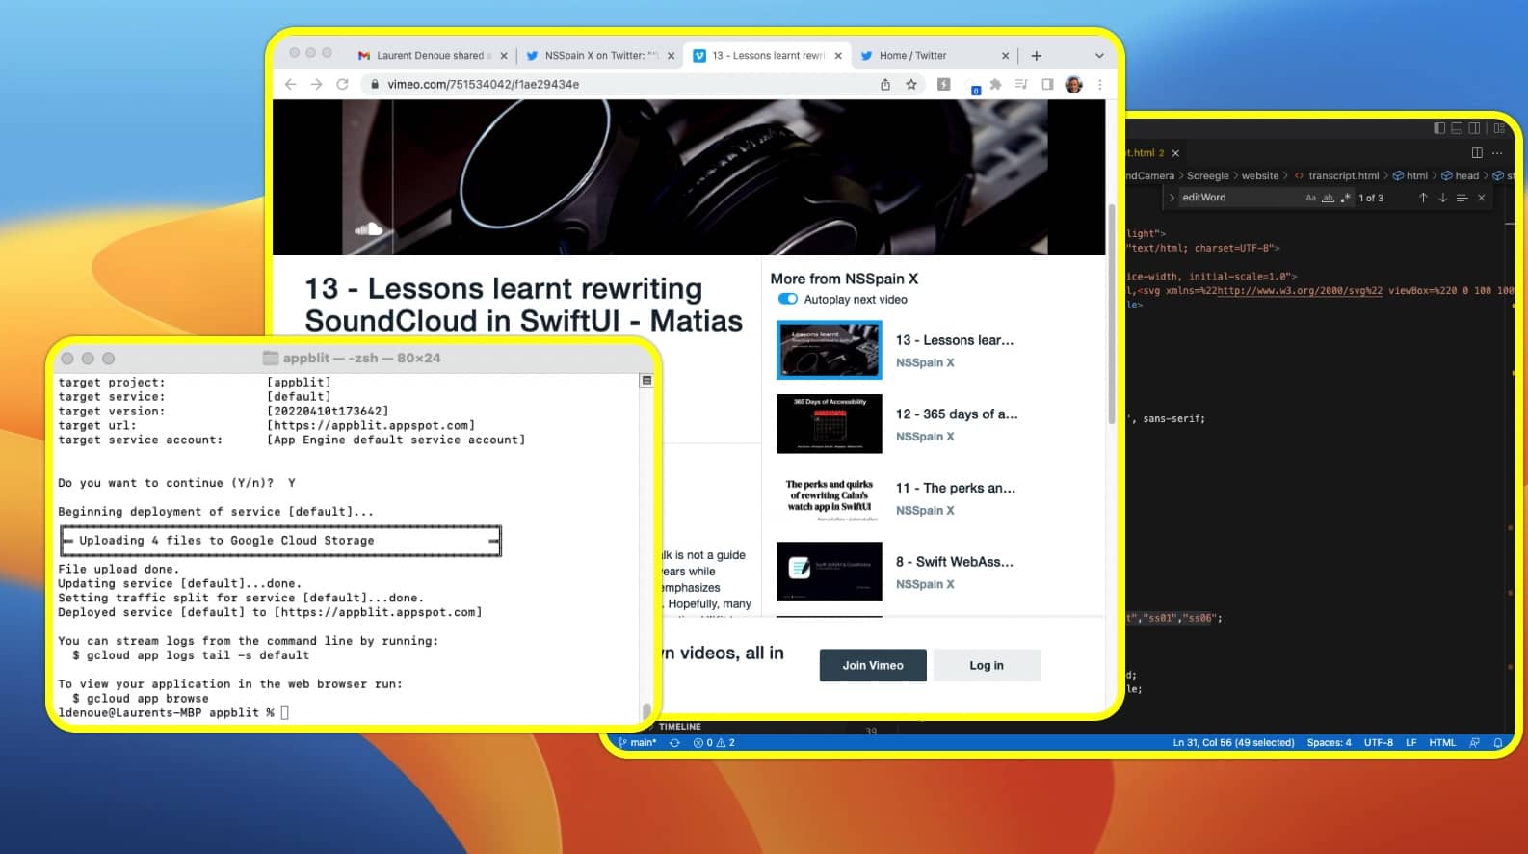1528x854 pixels.
Task: Close the .html editor tab in VS Code
Action: coord(1175,153)
